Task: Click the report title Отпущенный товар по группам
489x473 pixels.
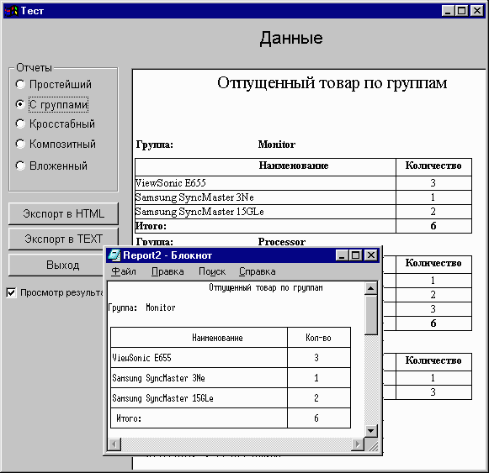Action: (332, 83)
